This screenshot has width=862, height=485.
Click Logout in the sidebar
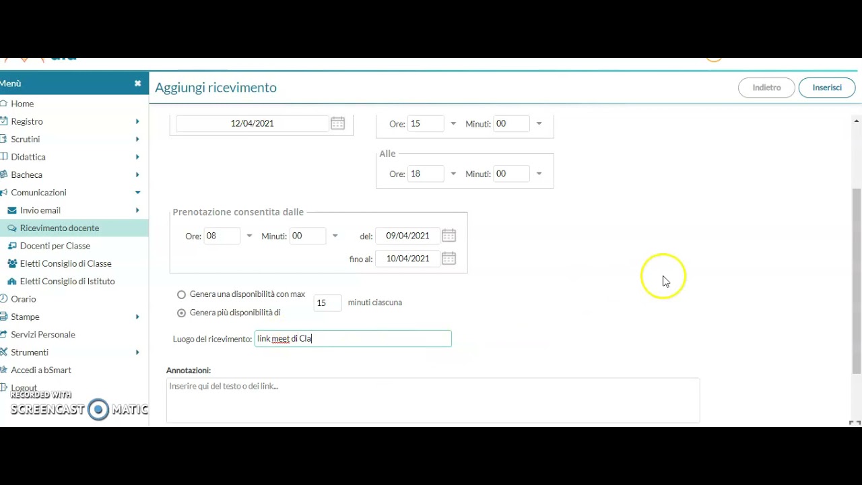click(24, 388)
